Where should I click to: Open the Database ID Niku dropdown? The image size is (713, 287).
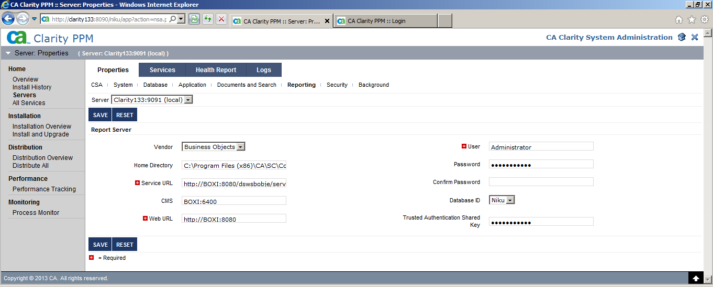(502, 200)
